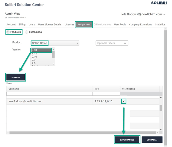Select the Products radio button
172x147 pixels.
pos(8,32)
